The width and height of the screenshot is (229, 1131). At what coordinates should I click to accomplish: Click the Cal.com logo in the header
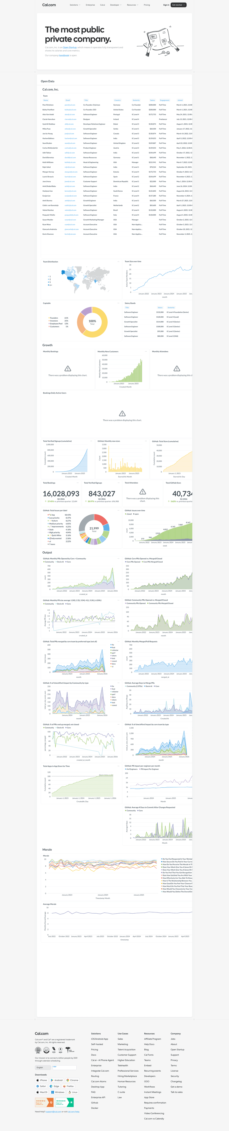tap(49, 5)
